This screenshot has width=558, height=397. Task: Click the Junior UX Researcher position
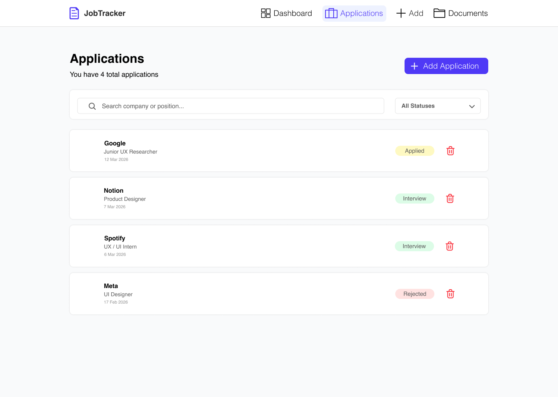point(131,152)
